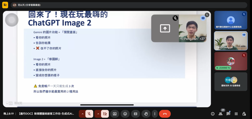Click the audio indicator on floating video
This screenshot has height=119, width=252.
[x=203, y=18]
